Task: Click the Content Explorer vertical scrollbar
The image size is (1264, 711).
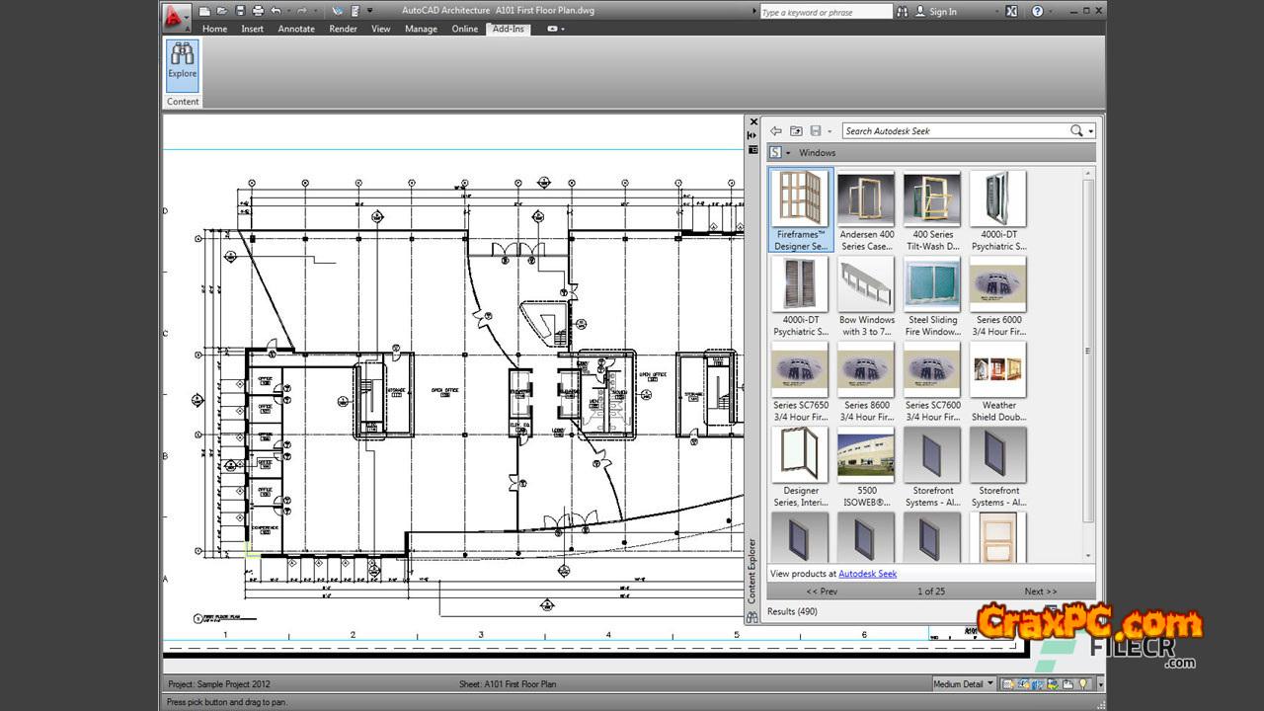Action: coord(1088,351)
